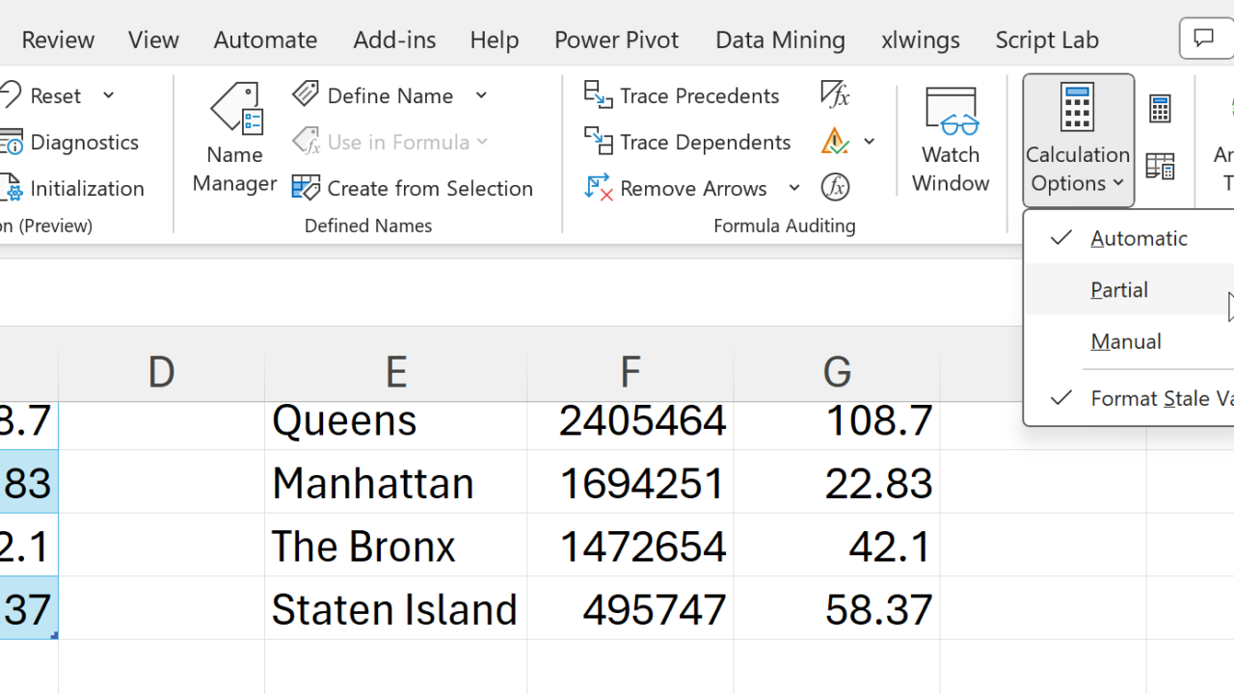Open the Watch Window
The image size is (1234, 694).
pyautogui.click(x=951, y=140)
